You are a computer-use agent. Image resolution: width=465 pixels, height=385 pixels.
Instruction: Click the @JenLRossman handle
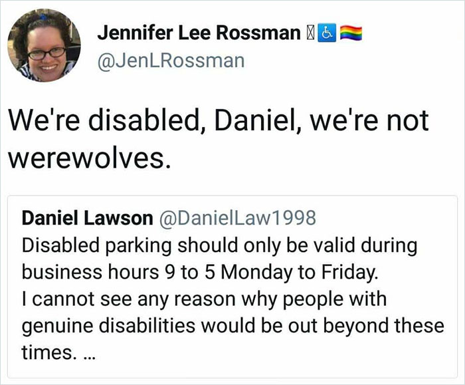pyautogui.click(x=171, y=61)
